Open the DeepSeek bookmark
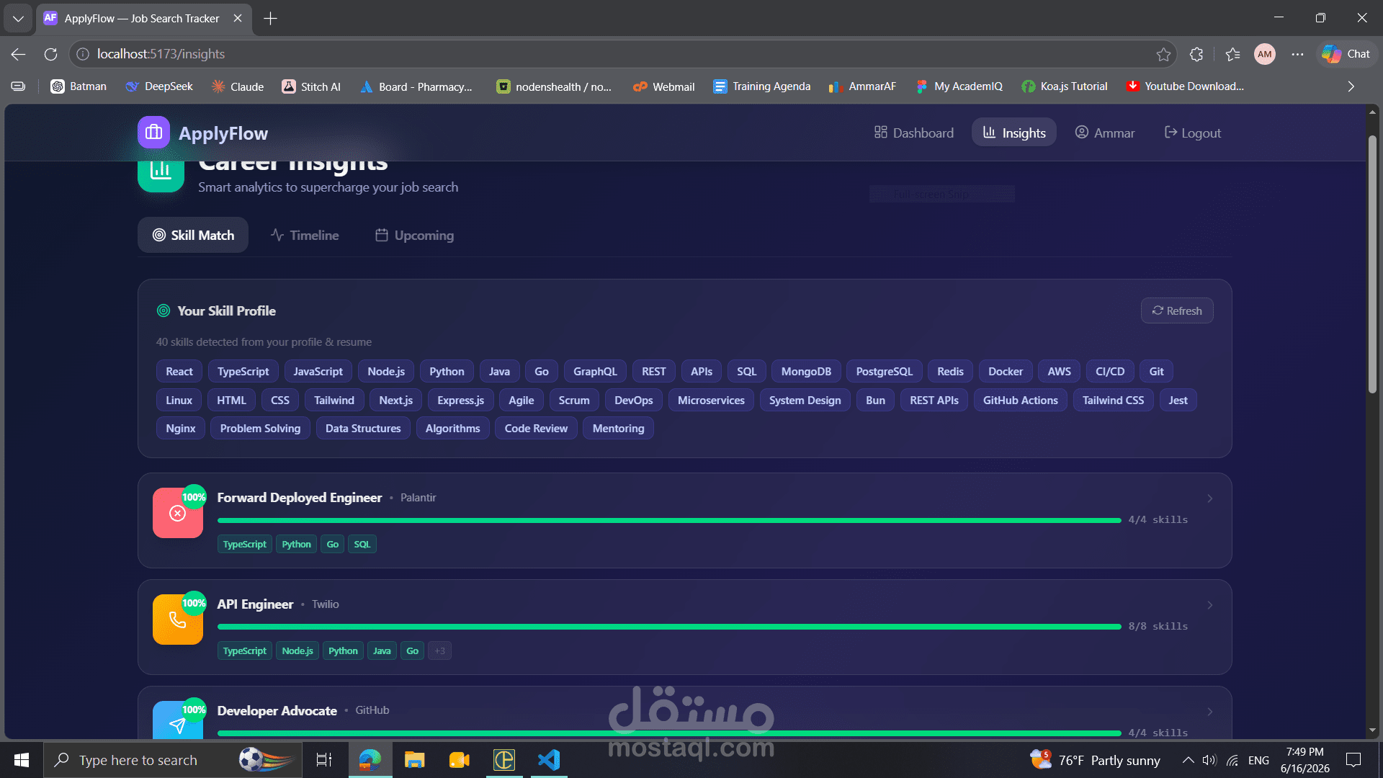 coord(159,86)
